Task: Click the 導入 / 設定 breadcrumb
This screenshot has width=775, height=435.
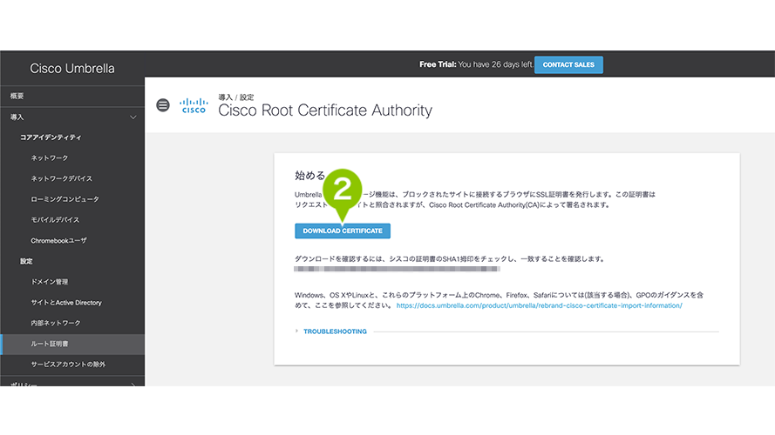Action: point(235,97)
